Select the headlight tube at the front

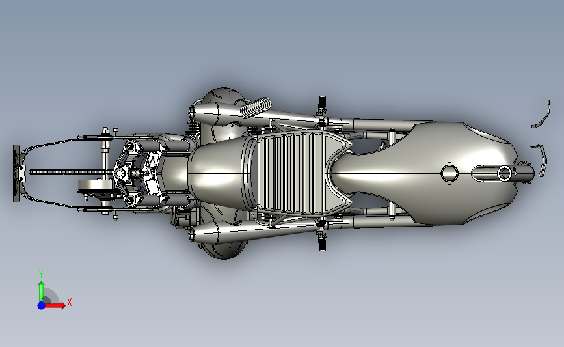click(x=504, y=173)
